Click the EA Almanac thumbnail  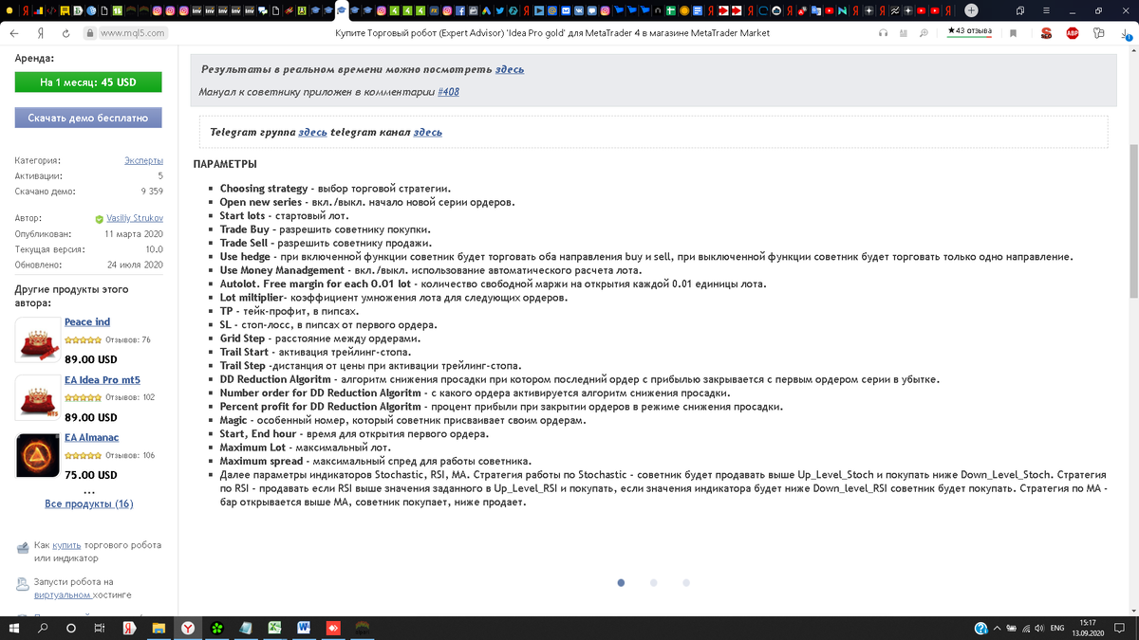(x=38, y=455)
